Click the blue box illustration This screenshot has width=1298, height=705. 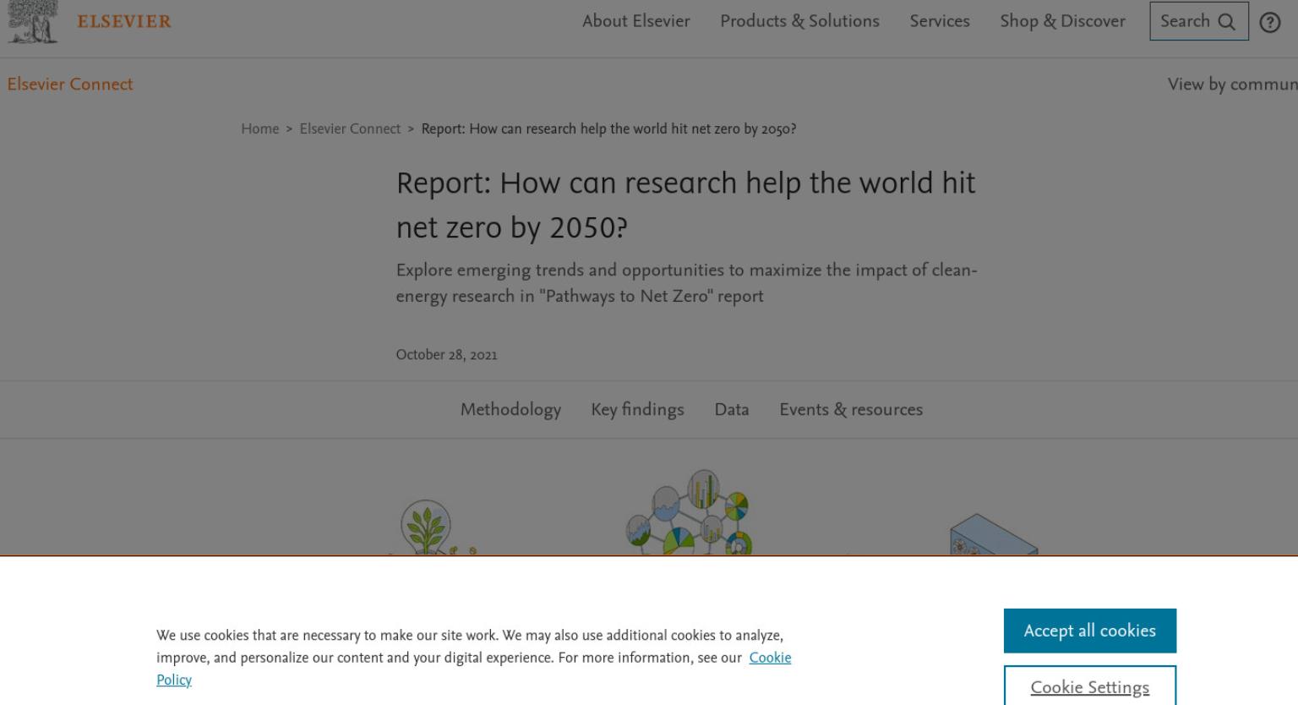pos(993,534)
